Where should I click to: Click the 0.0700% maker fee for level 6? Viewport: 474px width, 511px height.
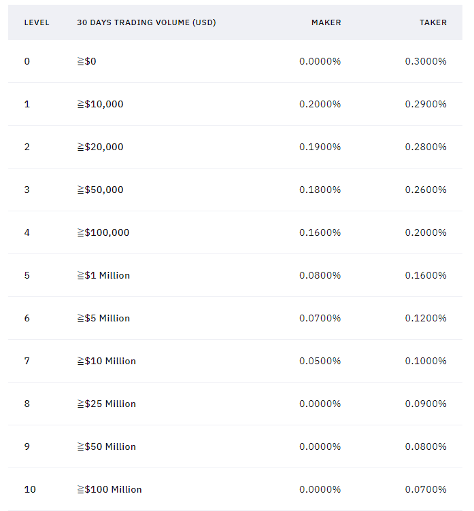(320, 318)
